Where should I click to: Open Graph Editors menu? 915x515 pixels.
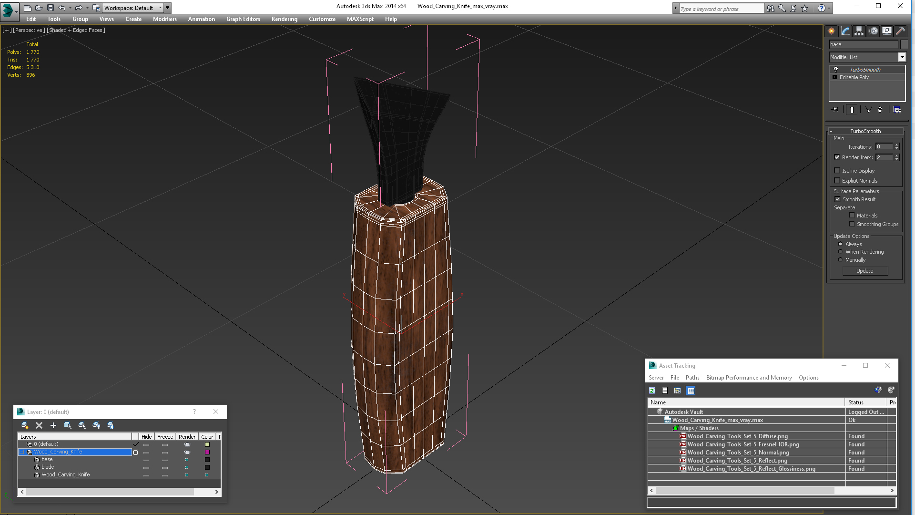243,19
